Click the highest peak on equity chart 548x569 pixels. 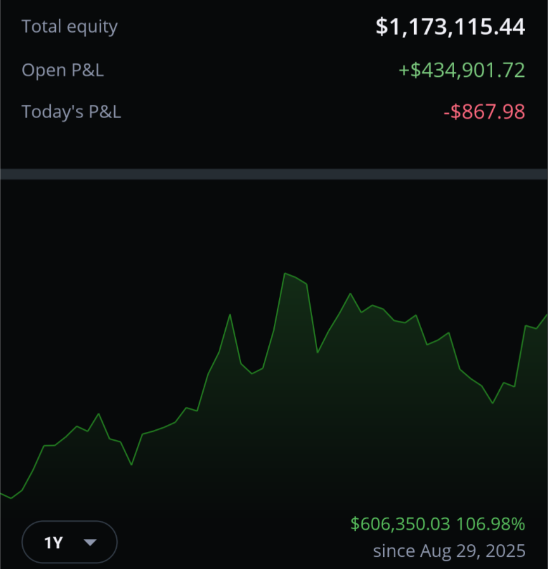285,273
